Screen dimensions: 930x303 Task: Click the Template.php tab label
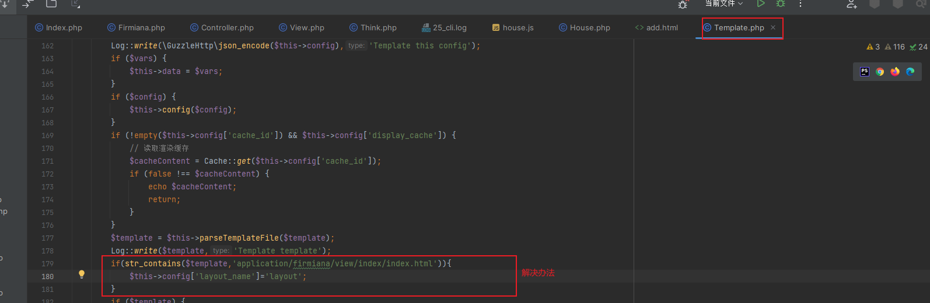pyautogui.click(x=739, y=27)
